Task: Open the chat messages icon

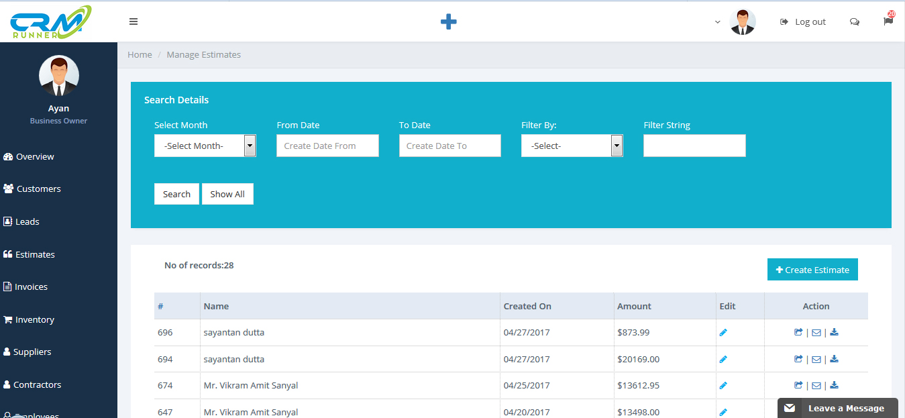Action: pyautogui.click(x=854, y=21)
